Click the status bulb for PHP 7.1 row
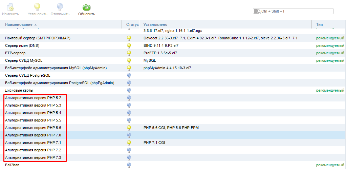This screenshot has width=346, height=169. pyautogui.click(x=129, y=143)
